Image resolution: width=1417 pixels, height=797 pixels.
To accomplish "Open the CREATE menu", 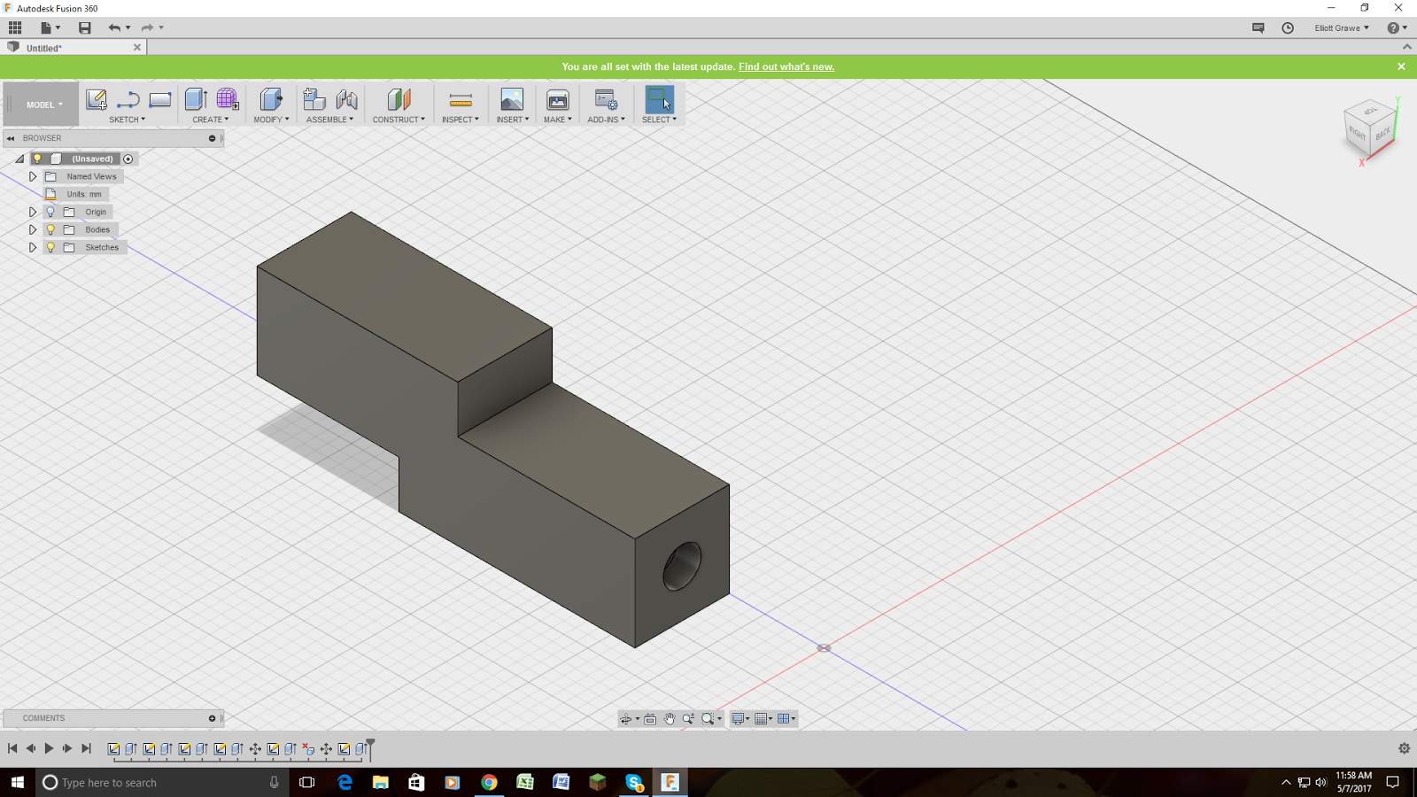I will click(211, 120).
